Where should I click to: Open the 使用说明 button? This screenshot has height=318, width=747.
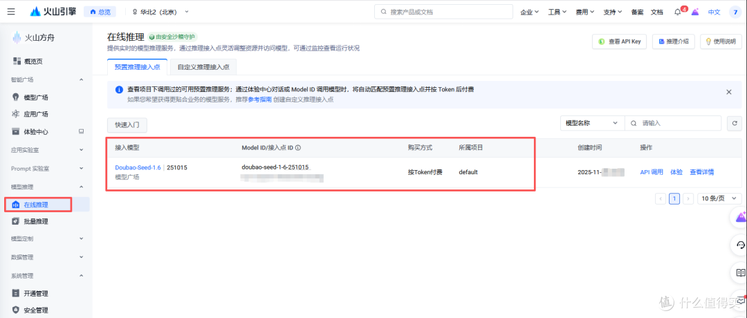coord(721,41)
